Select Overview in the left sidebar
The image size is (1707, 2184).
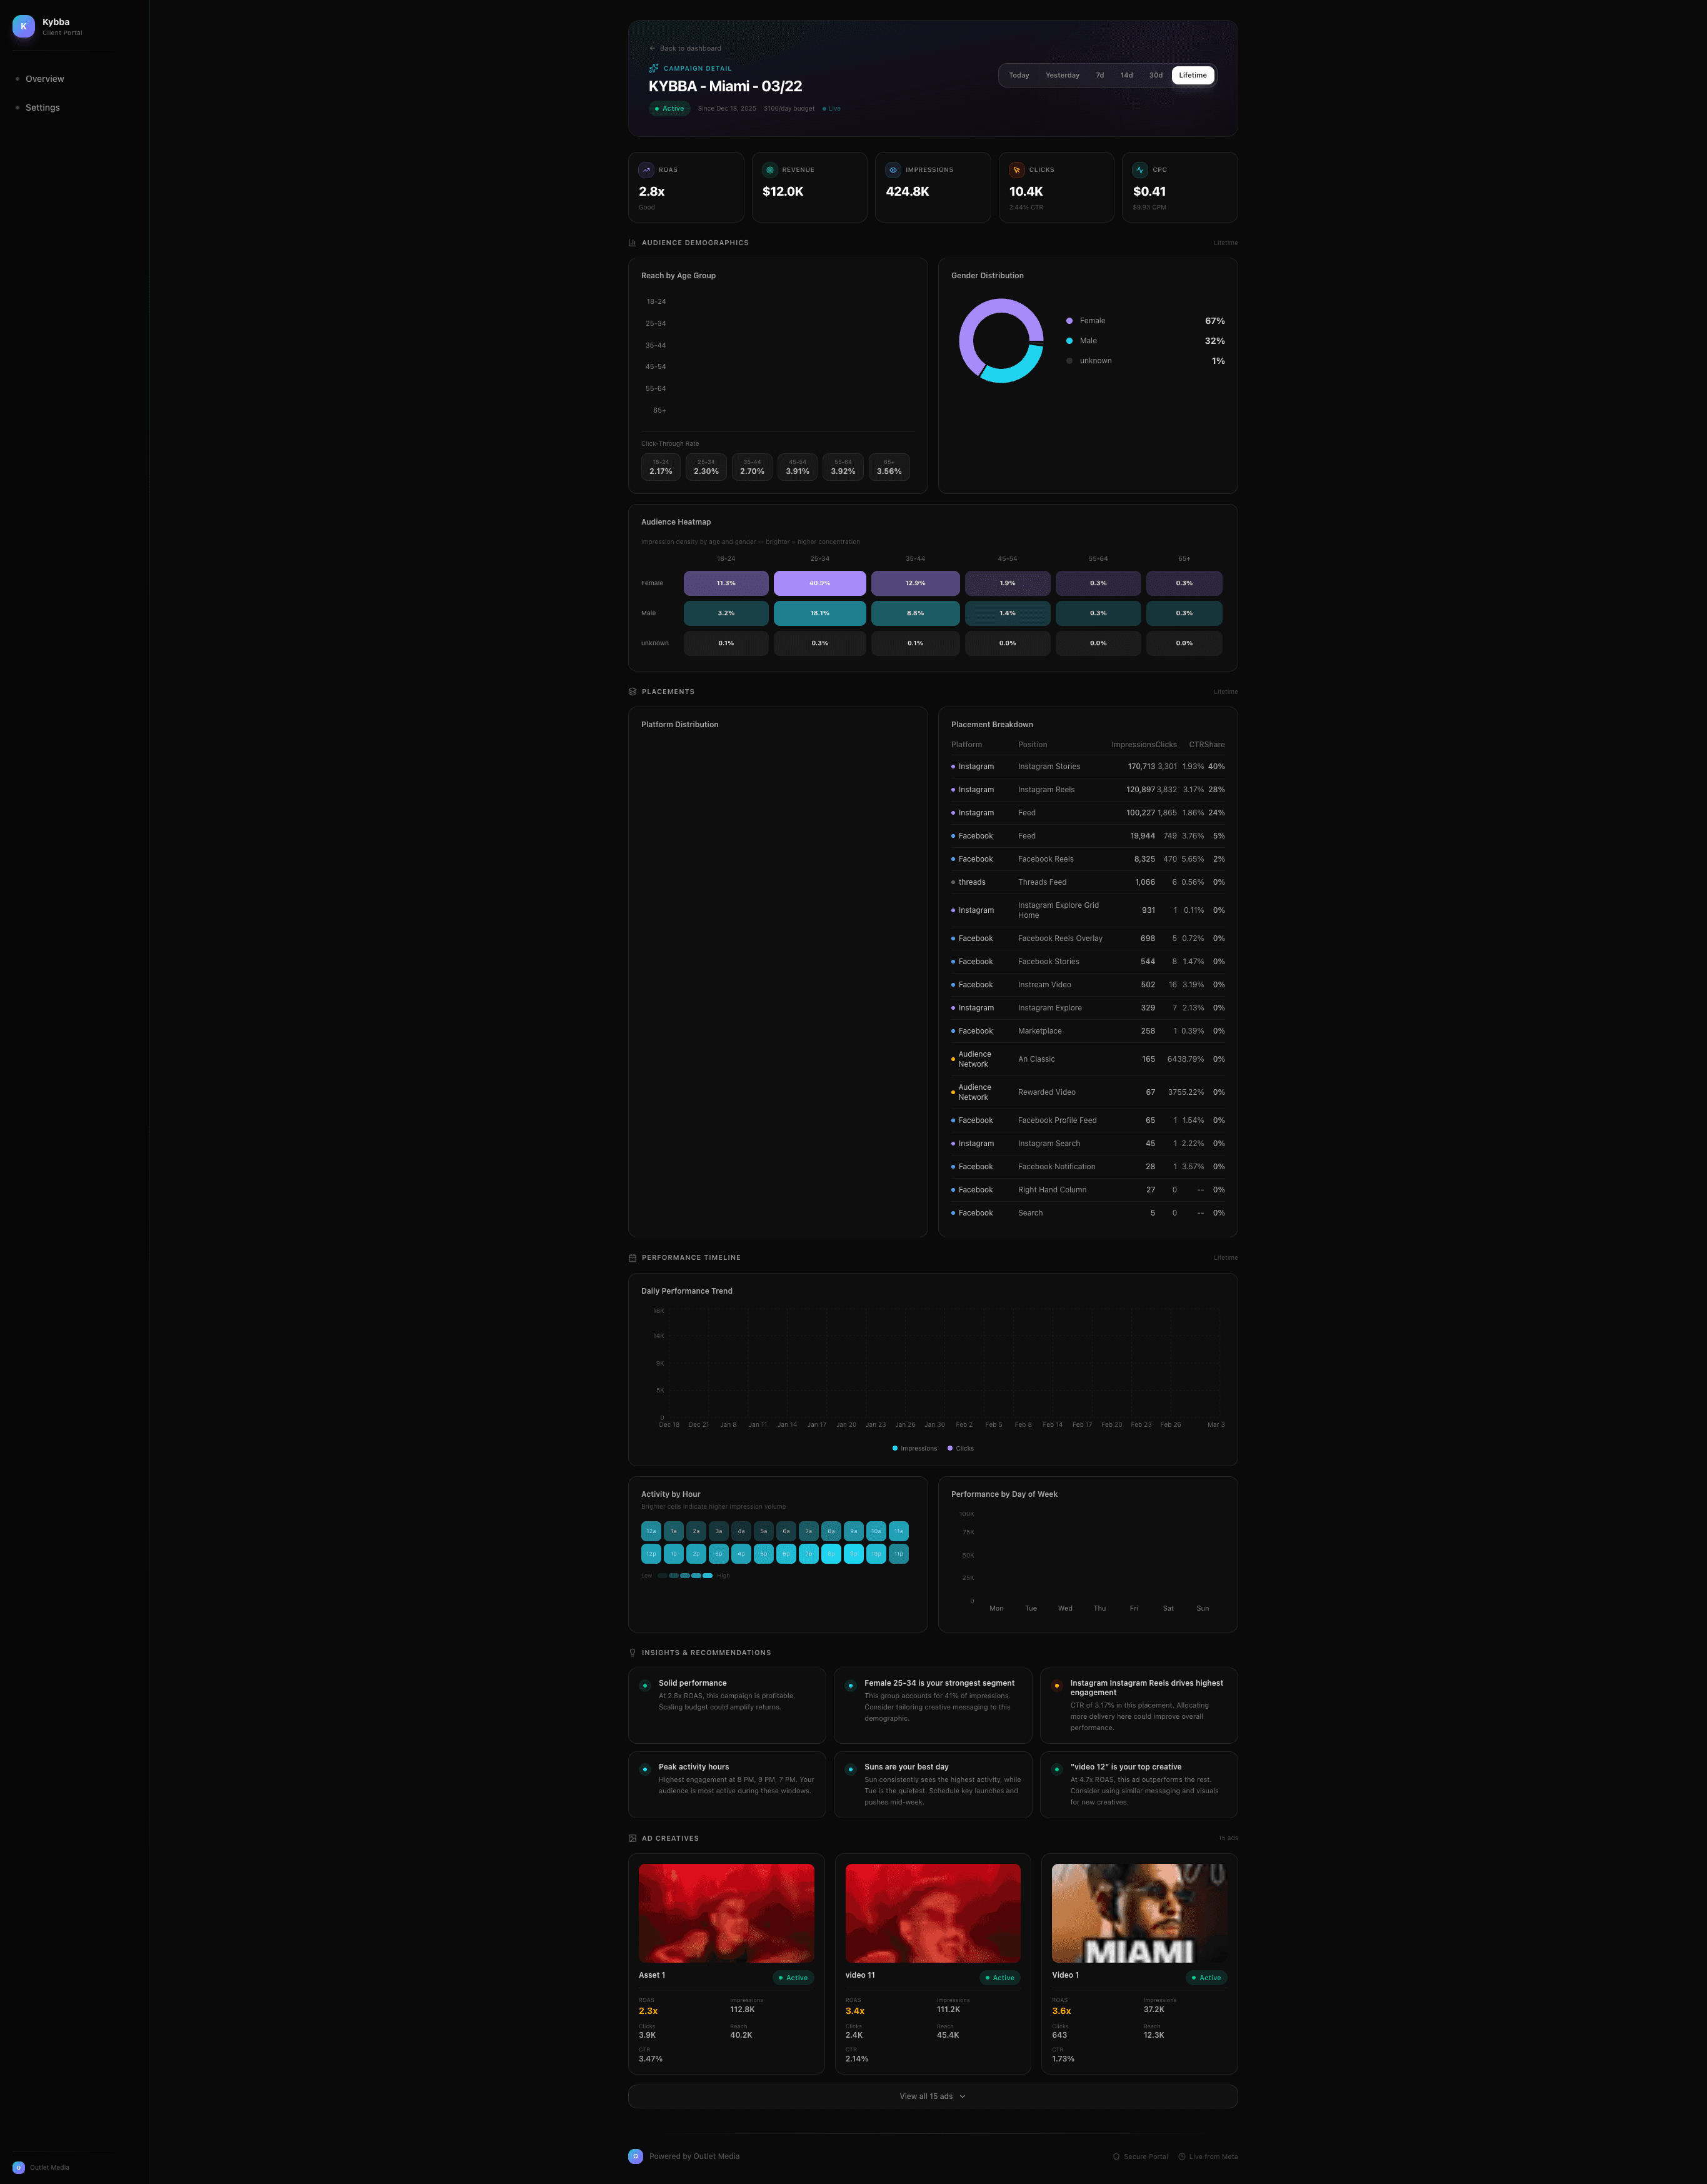[45, 79]
